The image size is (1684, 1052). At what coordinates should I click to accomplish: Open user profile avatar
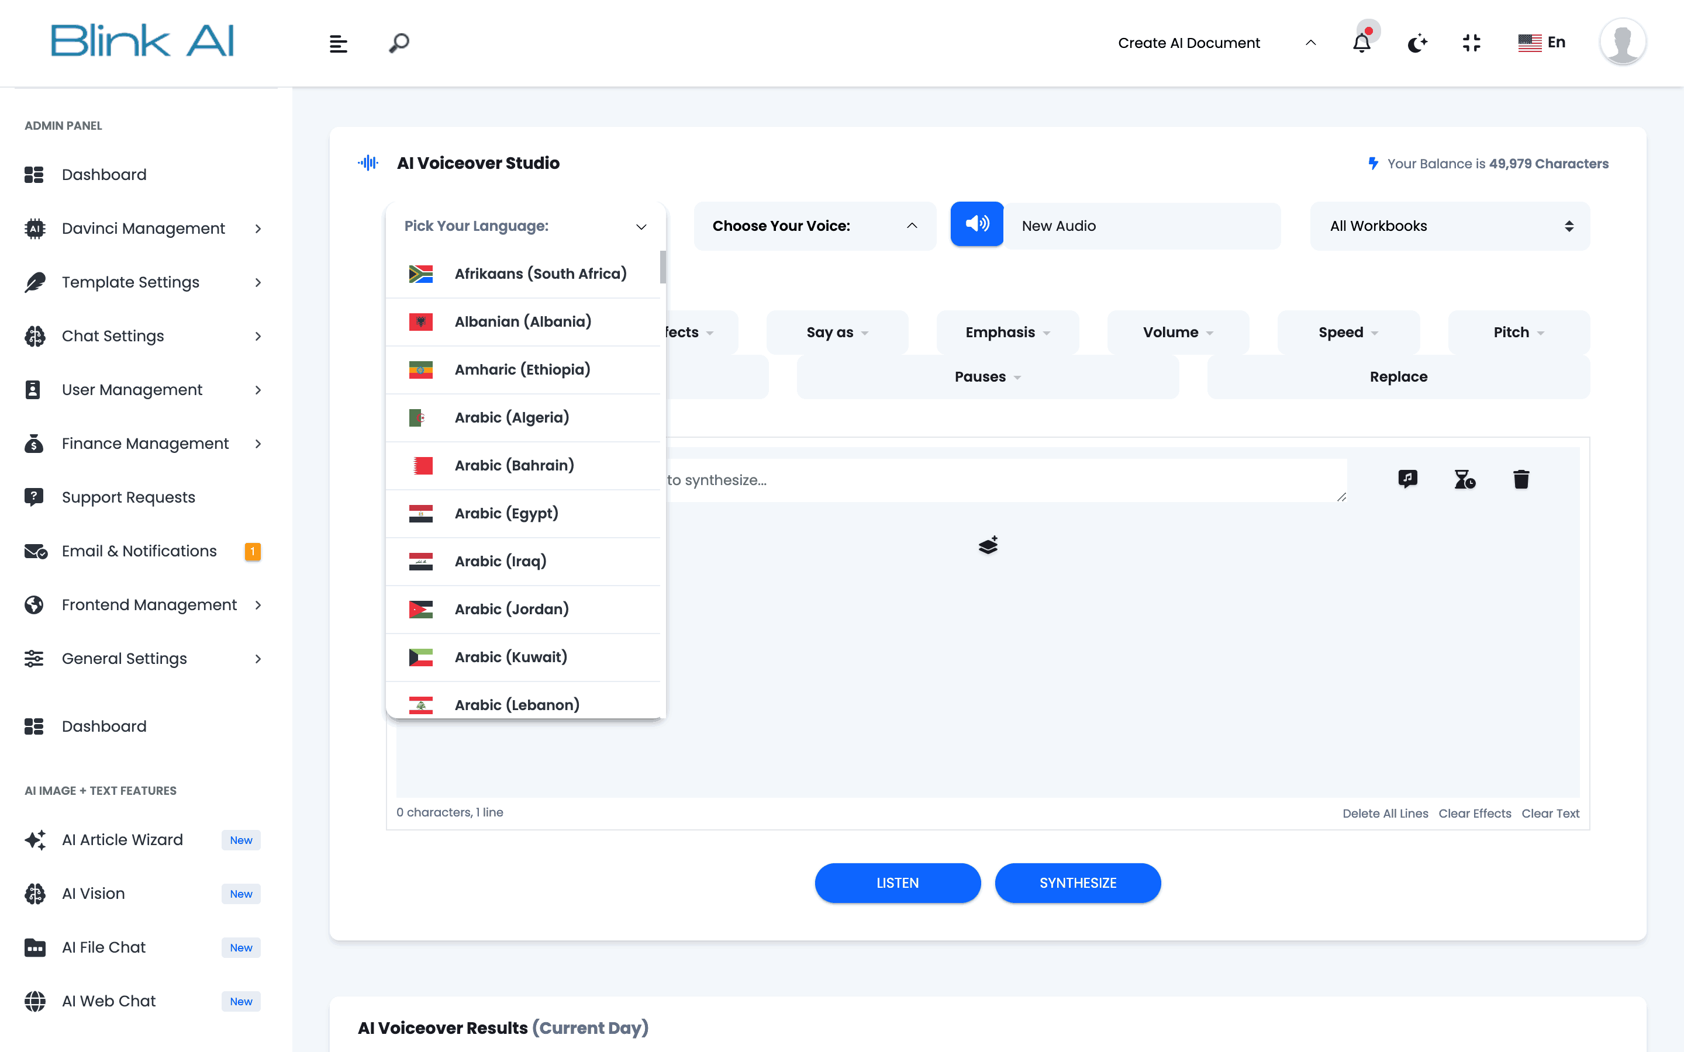coord(1622,41)
